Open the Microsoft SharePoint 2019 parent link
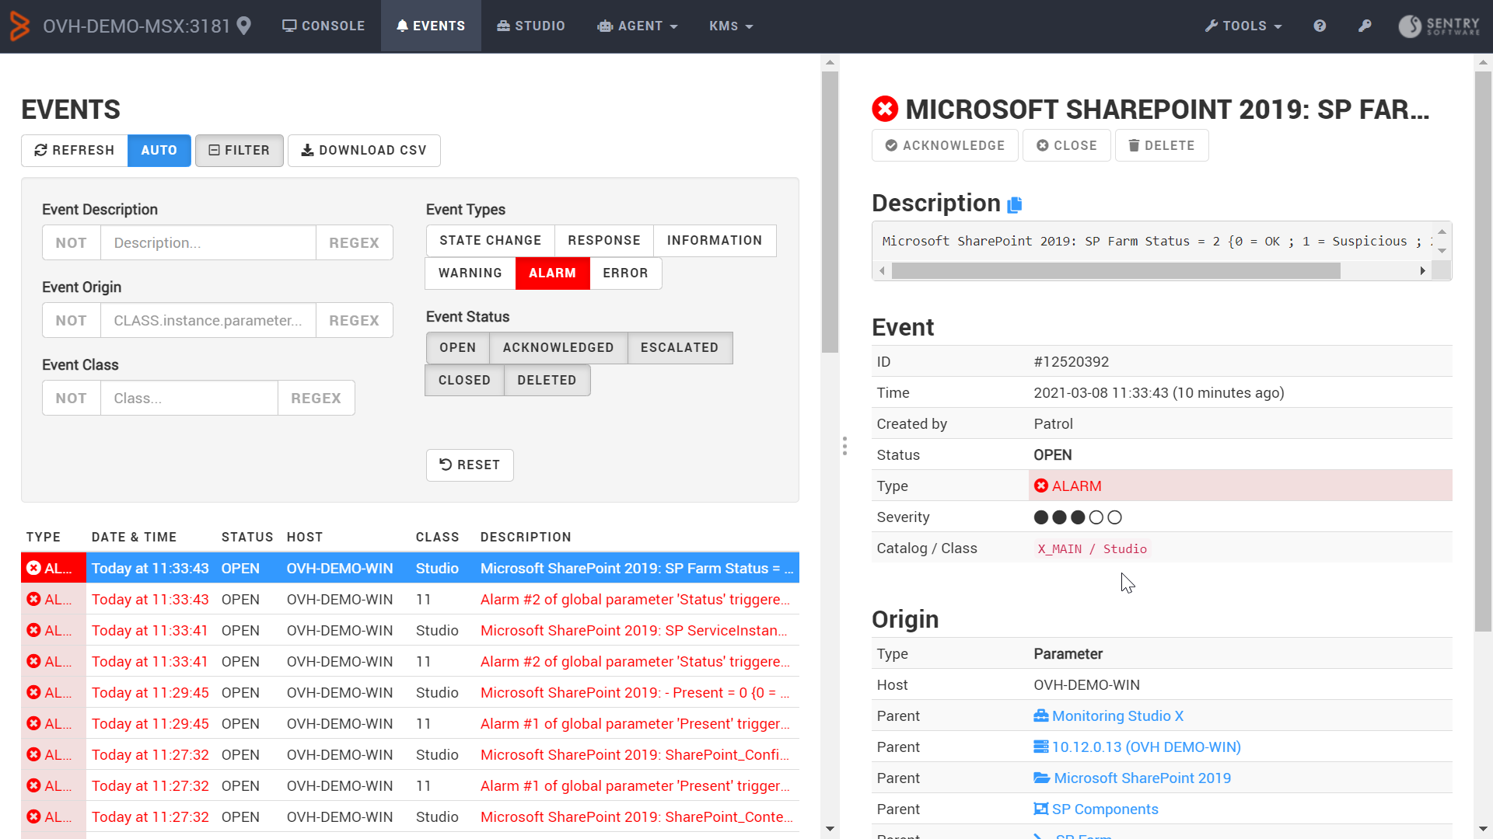 pyautogui.click(x=1142, y=778)
